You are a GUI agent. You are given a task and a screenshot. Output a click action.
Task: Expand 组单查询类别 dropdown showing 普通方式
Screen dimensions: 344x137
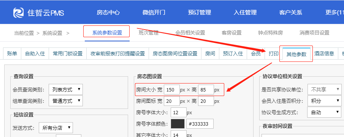tap(66, 101)
